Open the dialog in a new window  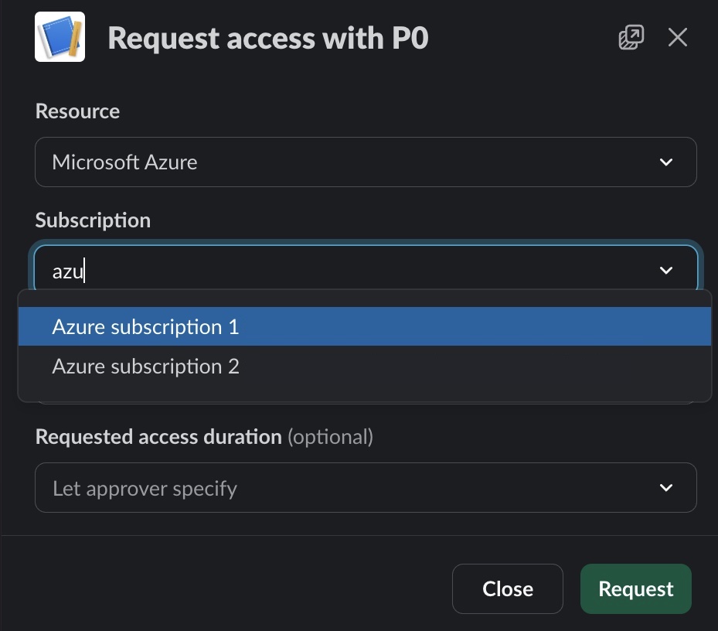[631, 36]
